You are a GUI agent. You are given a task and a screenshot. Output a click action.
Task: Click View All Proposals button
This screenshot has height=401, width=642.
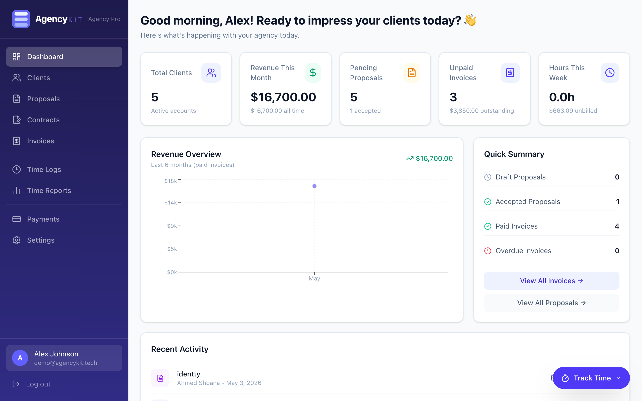(x=551, y=303)
